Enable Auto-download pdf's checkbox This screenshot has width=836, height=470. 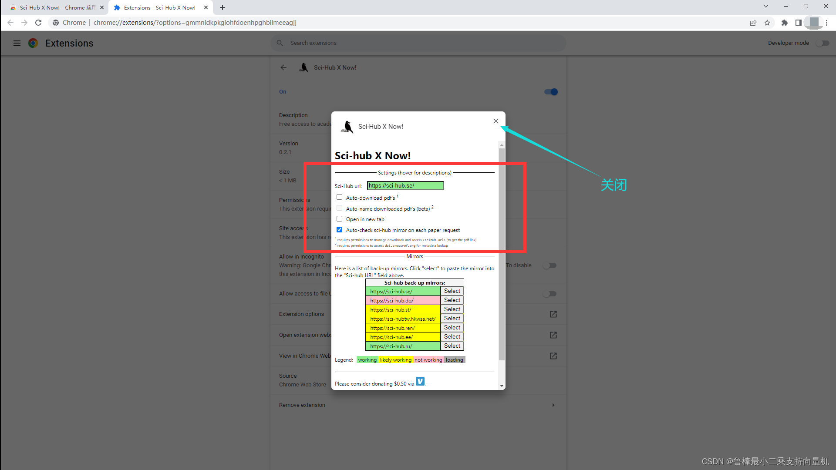tap(339, 197)
